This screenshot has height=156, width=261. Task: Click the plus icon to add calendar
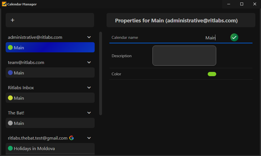pos(12,20)
